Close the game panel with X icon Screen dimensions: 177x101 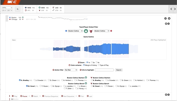(x=169, y=18)
